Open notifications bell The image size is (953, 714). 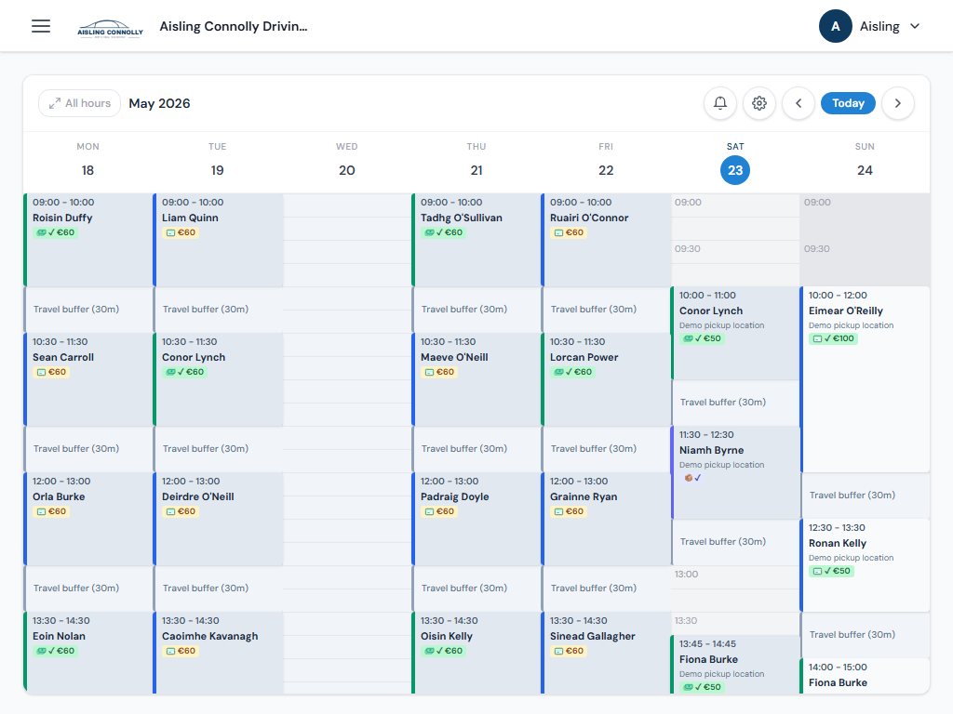click(720, 103)
